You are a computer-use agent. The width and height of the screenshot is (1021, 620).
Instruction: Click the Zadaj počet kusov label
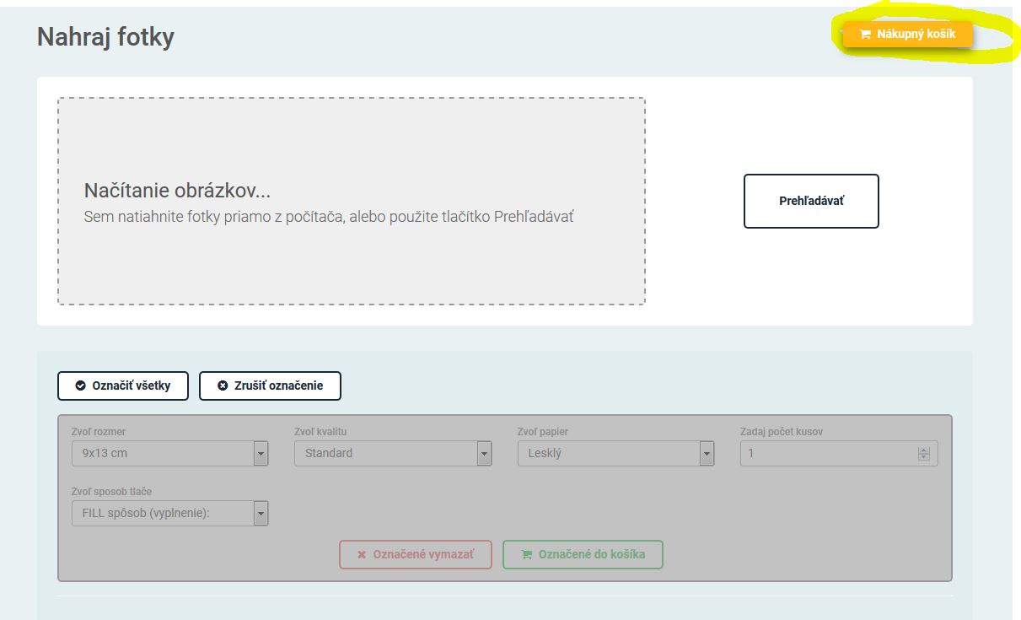click(x=782, y=432)
